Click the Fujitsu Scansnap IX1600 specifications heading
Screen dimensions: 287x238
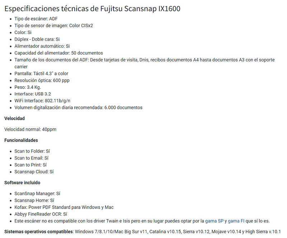pyautogui.click(x=92, y=9)
